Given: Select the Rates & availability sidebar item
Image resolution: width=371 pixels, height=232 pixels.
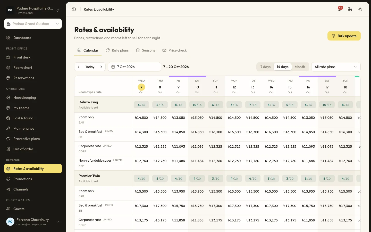Looking at the screenshot, I should pyautogui.click(x=33, y=169).
